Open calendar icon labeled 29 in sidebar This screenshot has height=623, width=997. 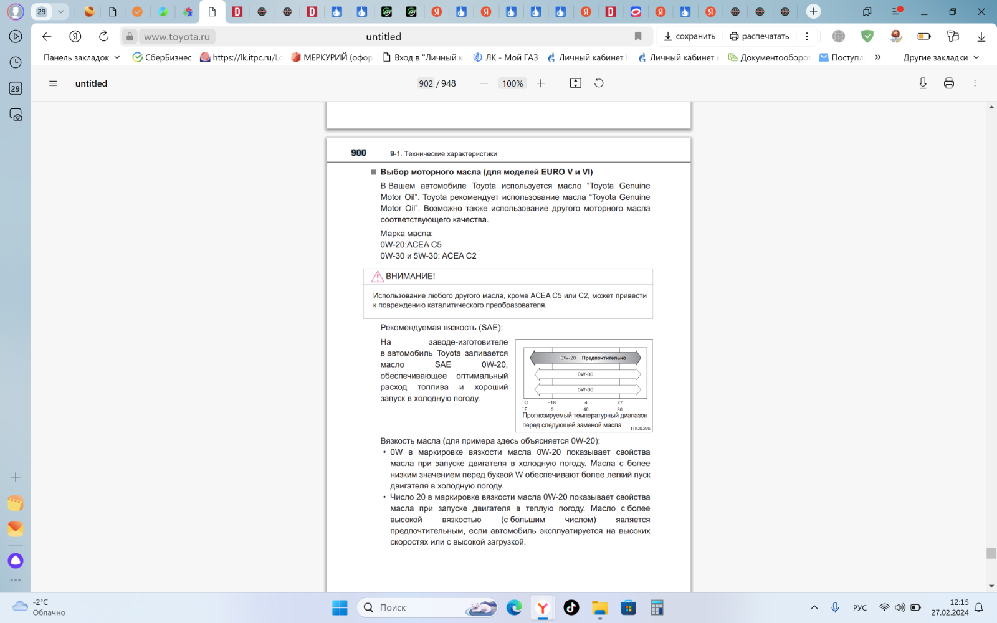(x=16, y=88)
